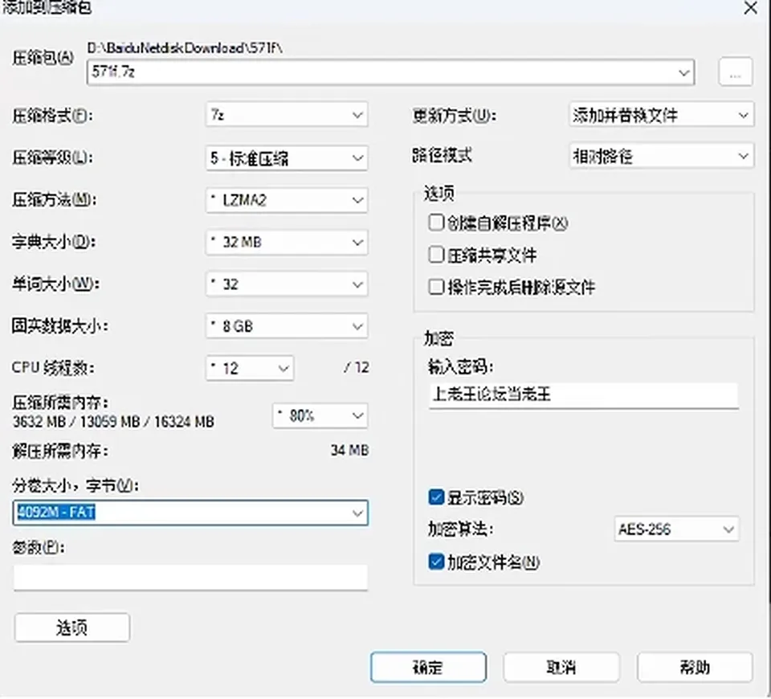Disable the encrypt file names checkbox

pos(436,562)
